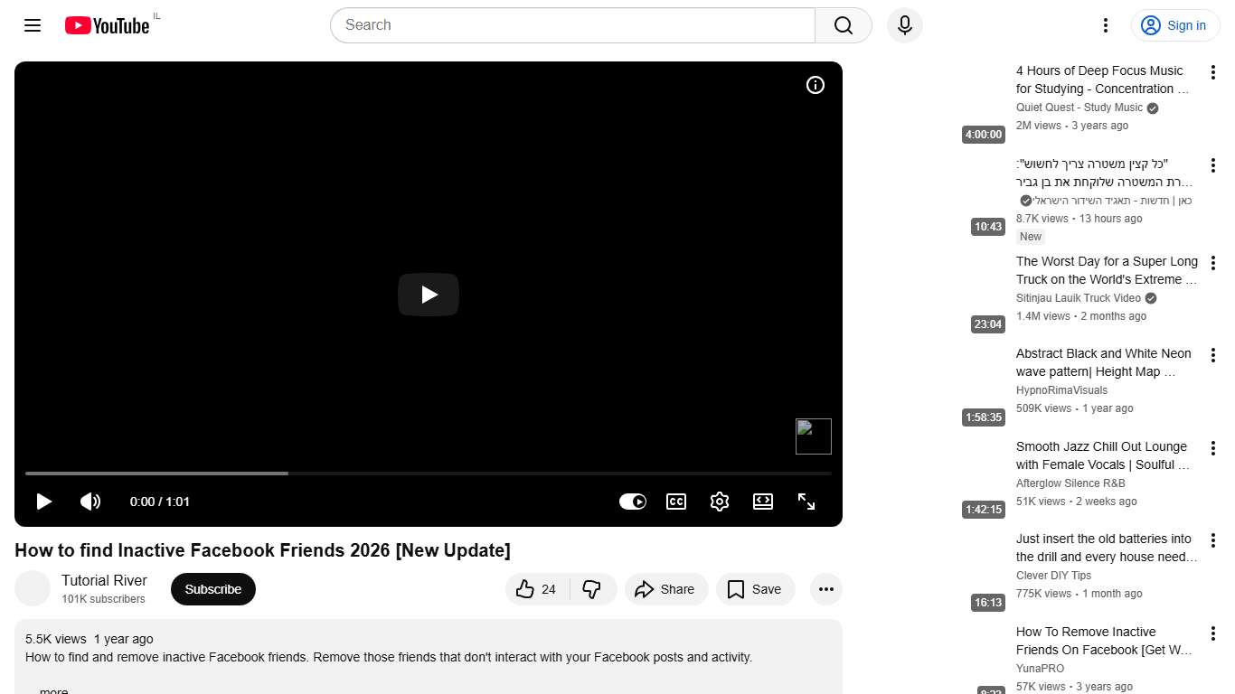The width and height of the screenshot is (1235, 694).
Task: Switch to miniplayer mode
Action: click(x=762, y=502)
